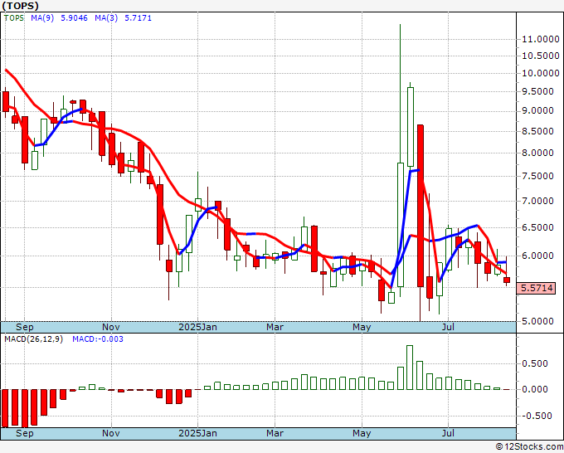
Task: Click the Mar label on MACD panel axis
Action: (x=274, y=433)
